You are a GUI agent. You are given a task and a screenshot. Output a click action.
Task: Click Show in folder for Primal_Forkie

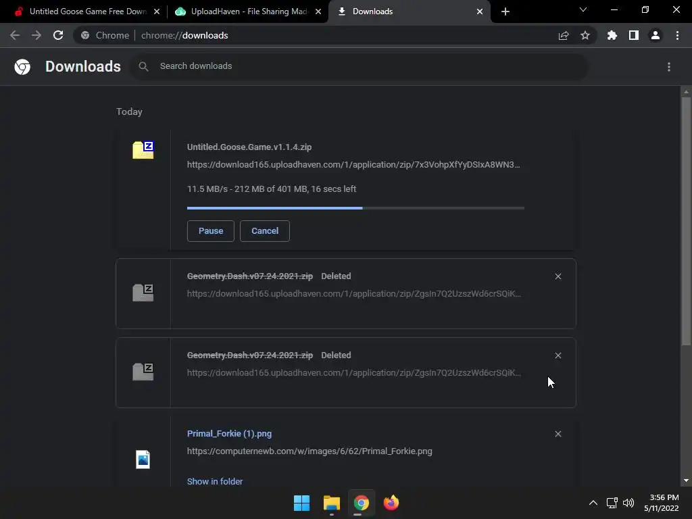215,481
